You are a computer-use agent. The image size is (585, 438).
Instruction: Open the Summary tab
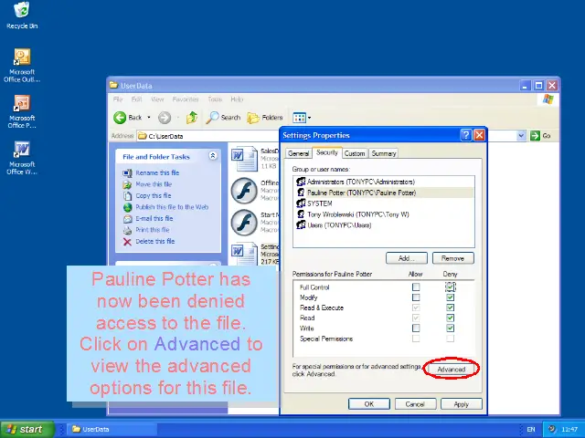(x=384, y=153)
